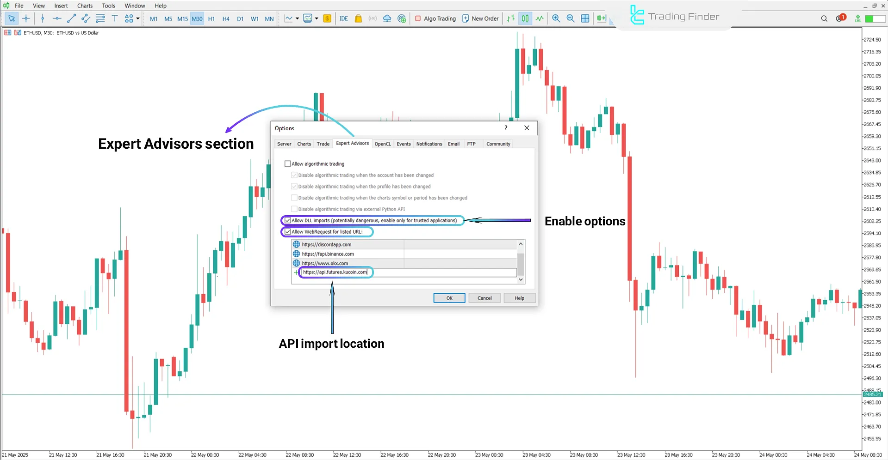Enable Allow algorithmic trading checkbox
This screenshot has width=888, height=460.
pos(288,164)
